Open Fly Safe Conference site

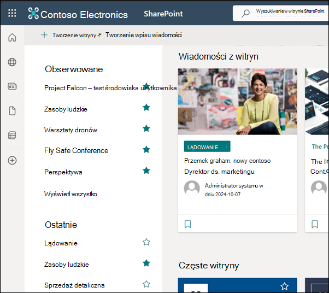point(77,150)
